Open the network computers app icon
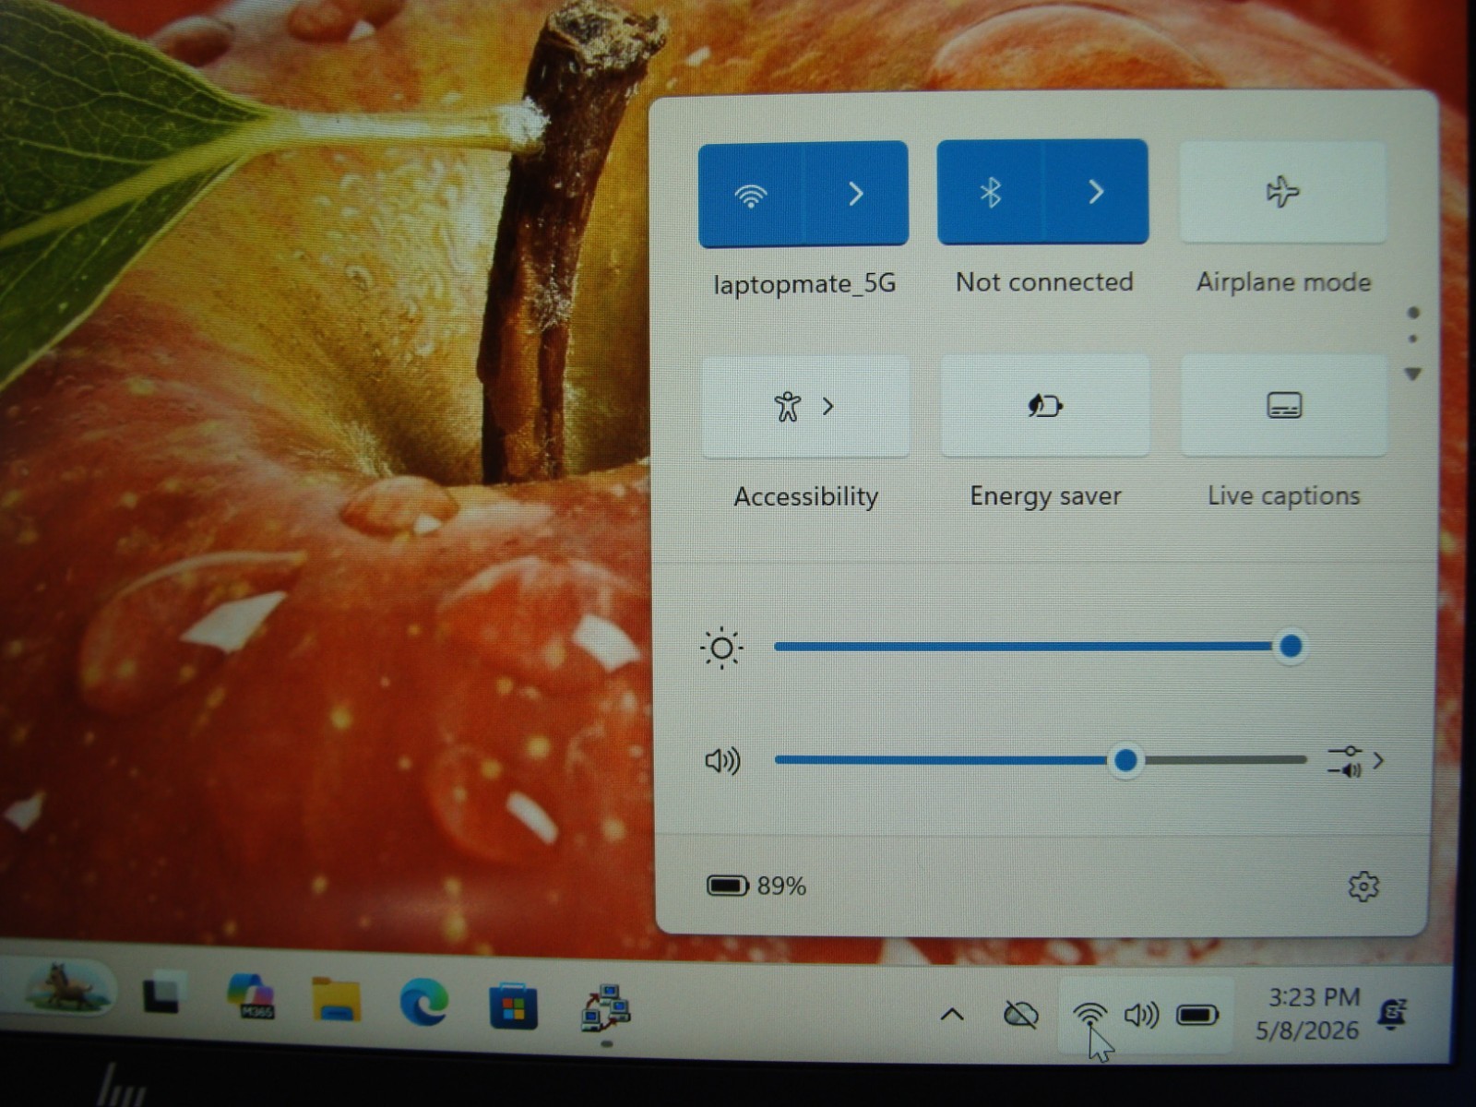Viewport: 1476px width, 1107px height. coord(605,1008)
